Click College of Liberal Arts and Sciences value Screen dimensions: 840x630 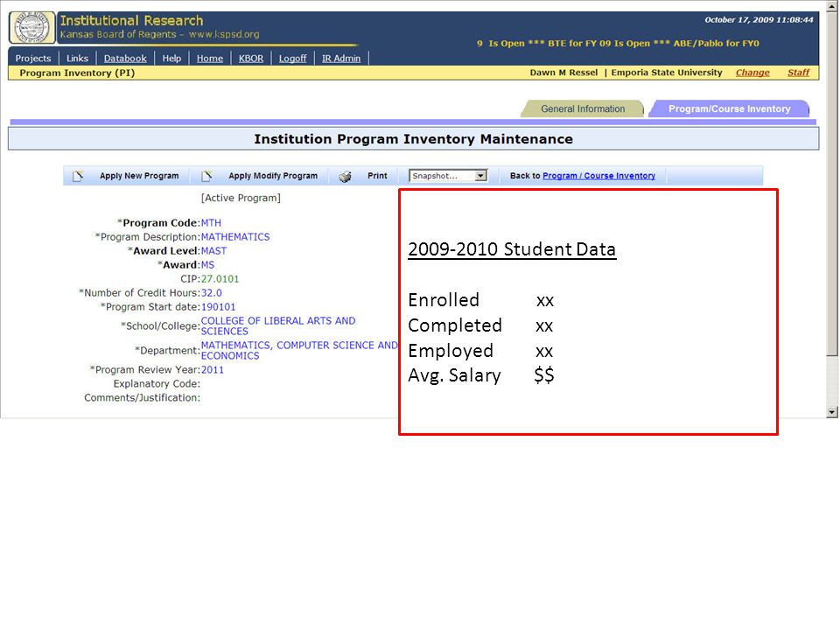278,325
